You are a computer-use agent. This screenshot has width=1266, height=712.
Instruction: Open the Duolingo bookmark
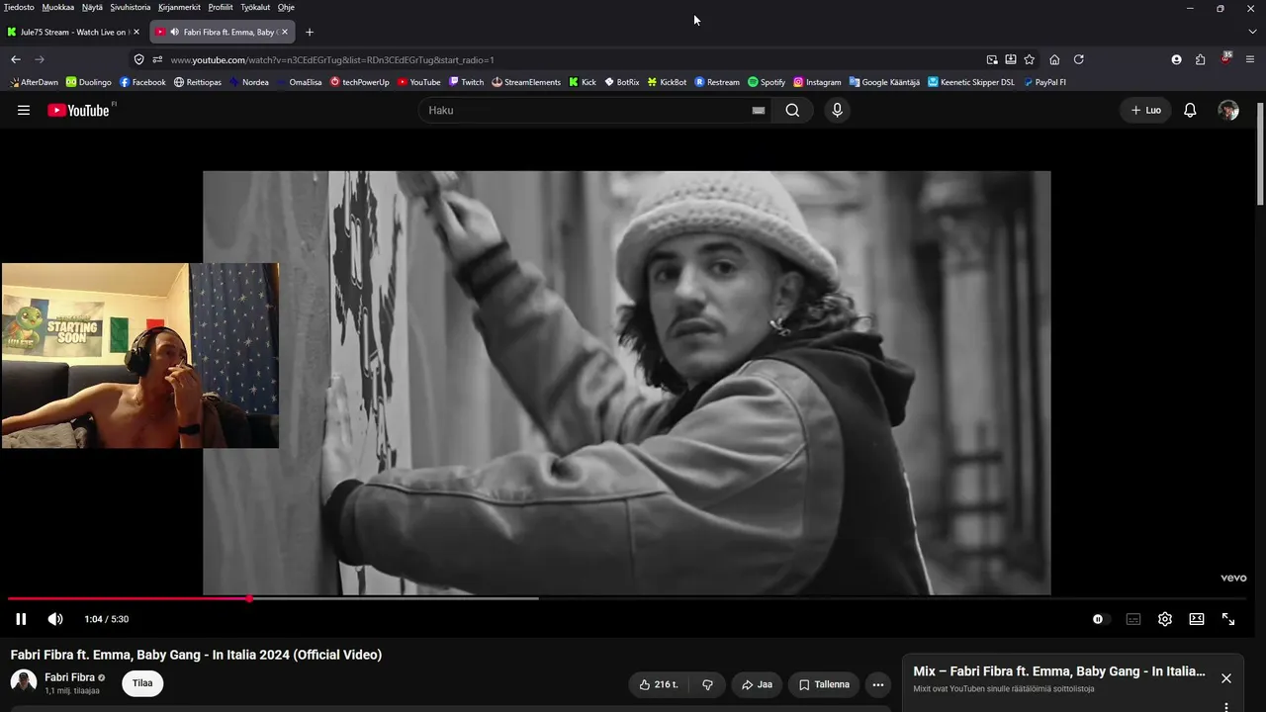click(89, 82)
